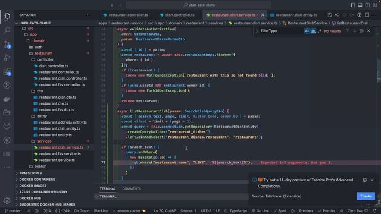Click Go Live in status bar
Viewport: 381px width, 214px height.
coord(260,211)
